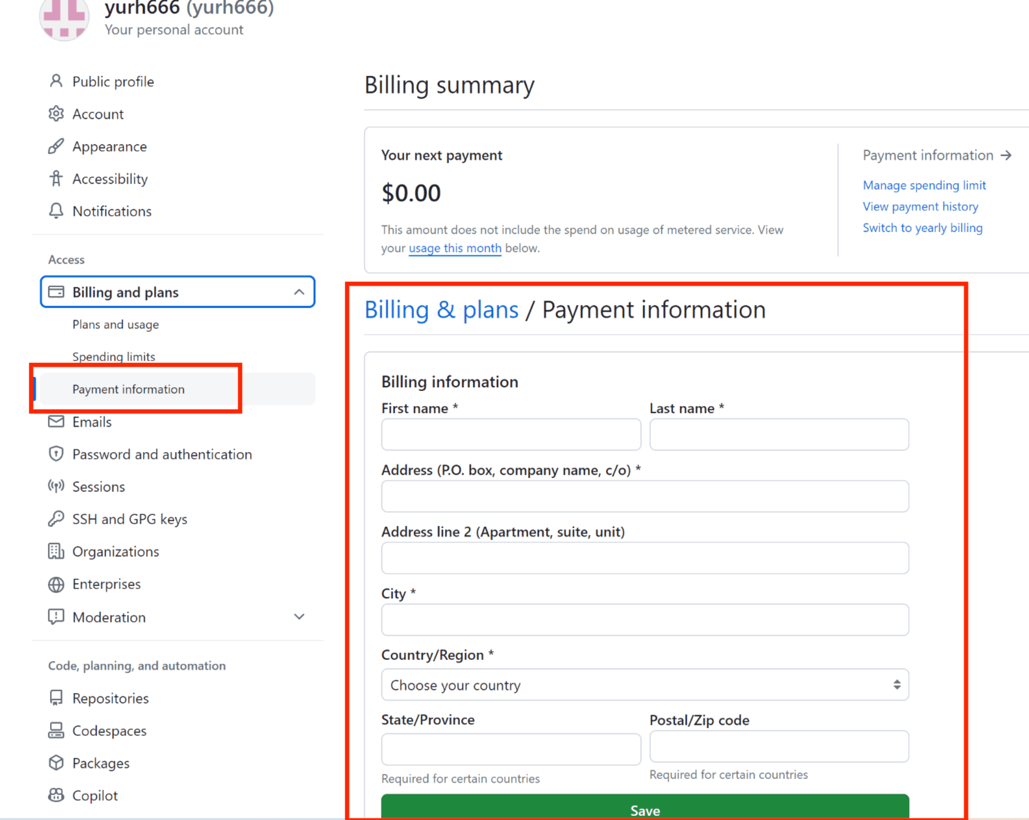Image resolution: width=1029 pixels, height=820 pixels.
Task: Collapse the Billing and plans section
Action: coord(299,292)
